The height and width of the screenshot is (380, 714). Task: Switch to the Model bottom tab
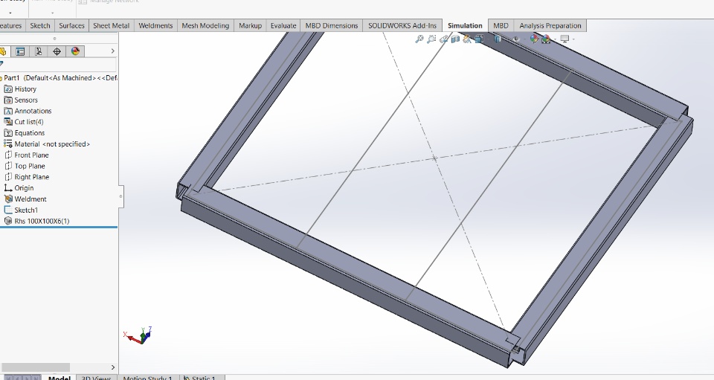tap(59, 377)
